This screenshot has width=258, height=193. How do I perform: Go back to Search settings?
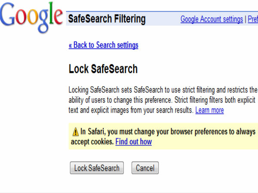pos(104,45)
